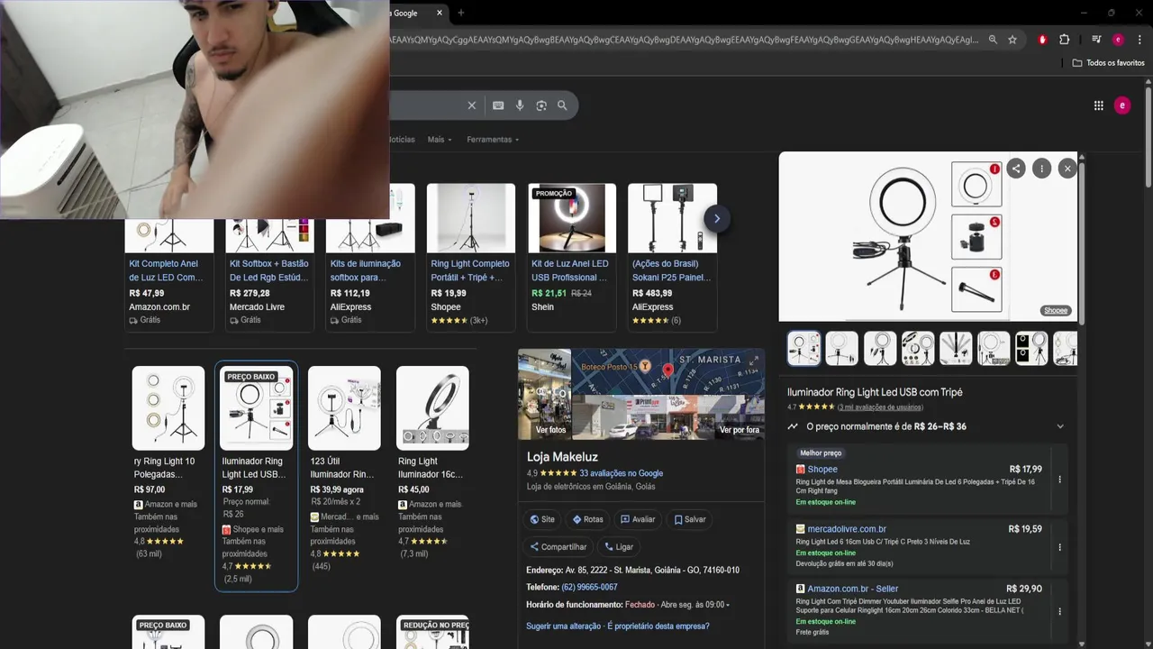Save the place with the Salvar button
Screen dimensions: 1153x649
click(x=690, y=519)
